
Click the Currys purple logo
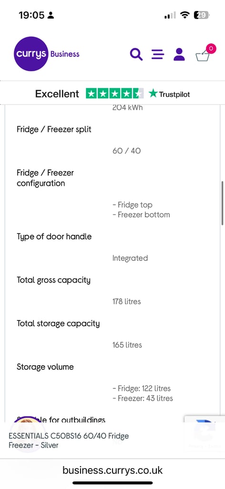click(31, 54)
